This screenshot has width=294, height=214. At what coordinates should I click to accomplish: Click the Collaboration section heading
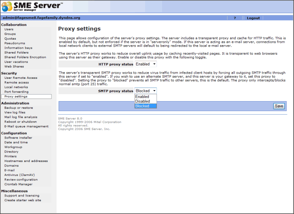point(14,25)
